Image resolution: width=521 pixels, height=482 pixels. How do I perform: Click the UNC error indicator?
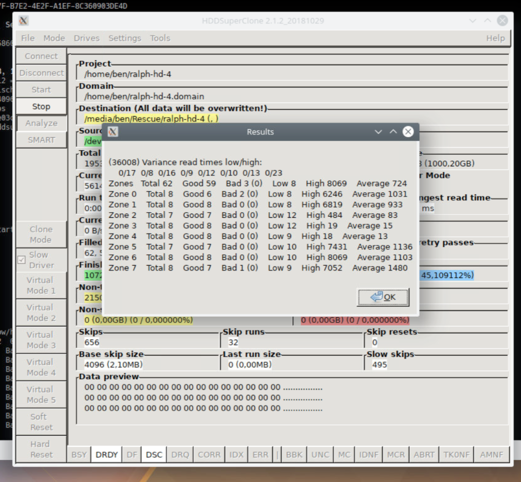tap(321, 455)
